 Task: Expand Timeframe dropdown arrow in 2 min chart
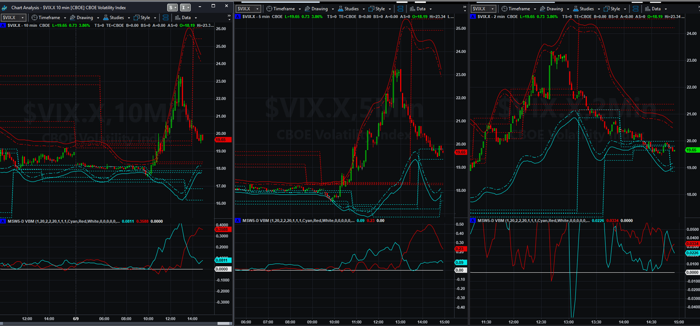(x=535, y=9)
